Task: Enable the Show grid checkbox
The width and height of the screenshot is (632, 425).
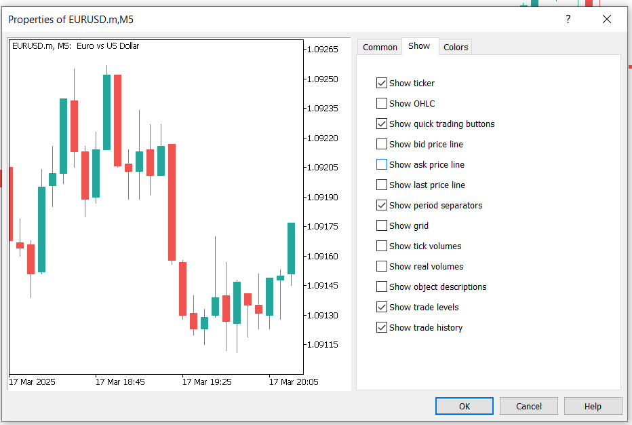Action: click(382, 226)
